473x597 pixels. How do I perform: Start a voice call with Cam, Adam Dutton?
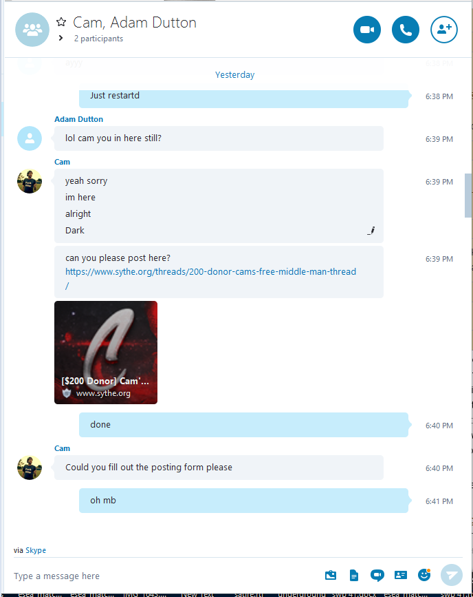[406, 30]
